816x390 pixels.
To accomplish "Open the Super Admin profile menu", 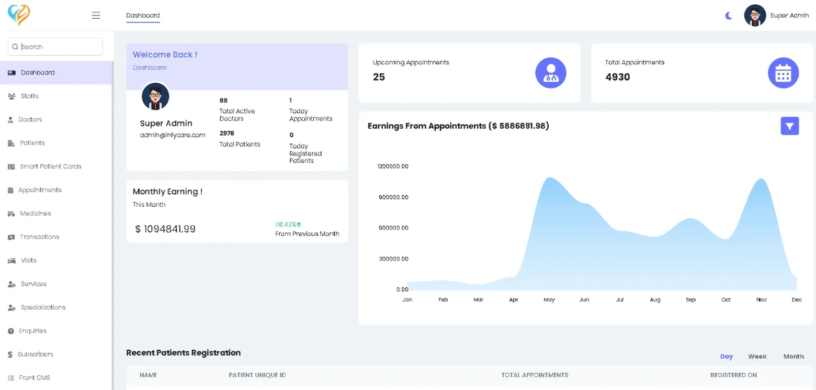I will click(x=777, y=16).
